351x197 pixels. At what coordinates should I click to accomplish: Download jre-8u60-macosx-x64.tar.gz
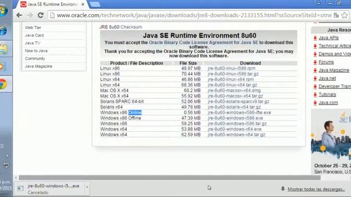tap(235, 96)
